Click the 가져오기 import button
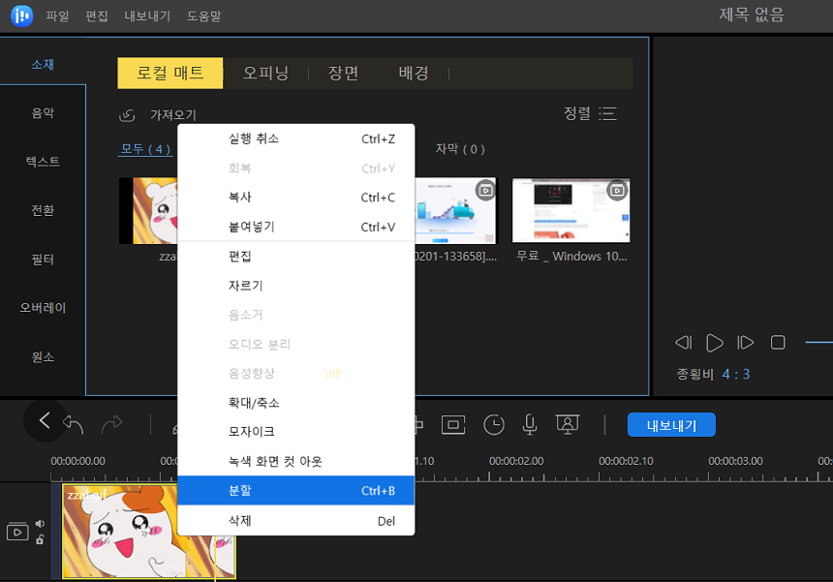 pyautogui.click(x=153, y=115)
